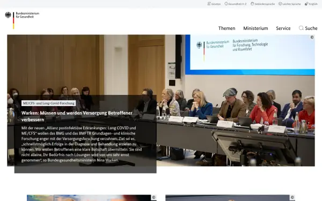Open headline Warken: Müssen und werden Versorgung

click(77, 116)
